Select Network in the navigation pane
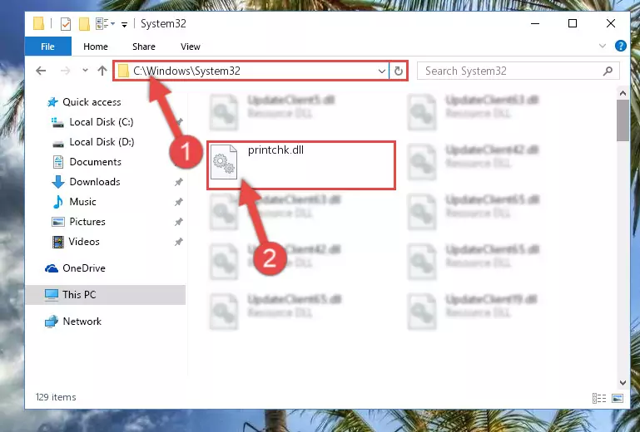640x432 pixels. tap(82, 322)
